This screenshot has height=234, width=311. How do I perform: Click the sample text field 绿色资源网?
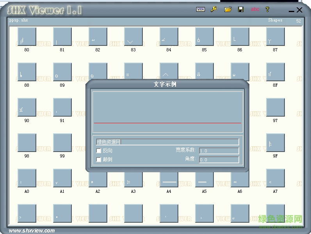[167, 142]
